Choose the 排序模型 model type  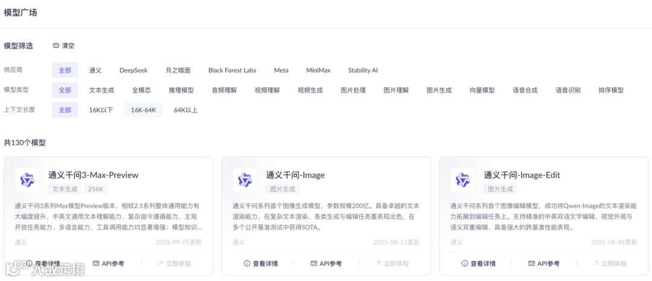click(x=611, y=90)
